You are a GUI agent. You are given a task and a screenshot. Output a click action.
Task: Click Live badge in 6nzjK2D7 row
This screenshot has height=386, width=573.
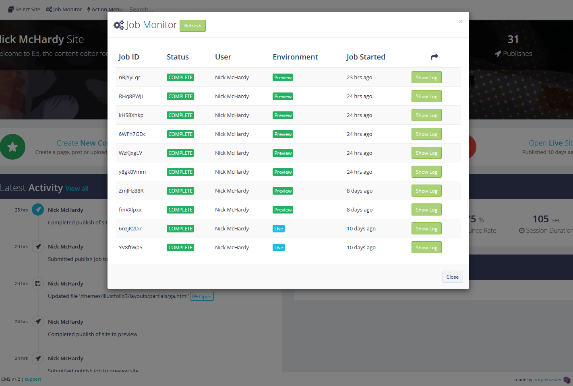(x=279, y=229)
